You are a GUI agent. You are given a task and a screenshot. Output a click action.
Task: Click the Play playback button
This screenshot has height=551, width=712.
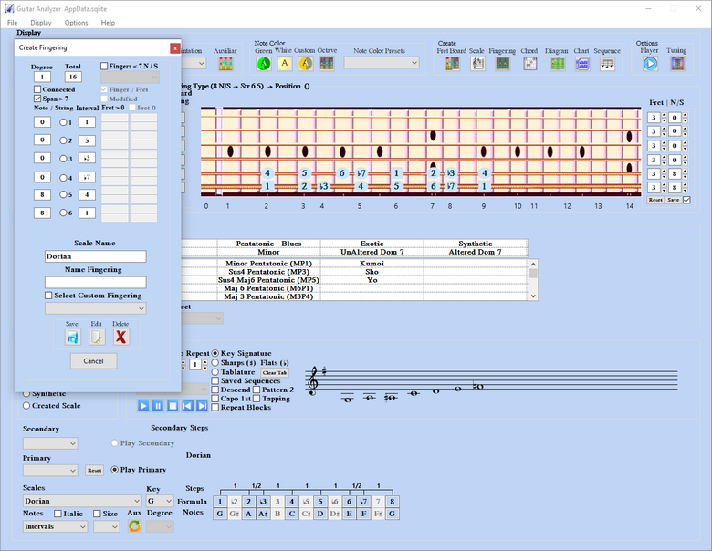[x=143, y=406]
